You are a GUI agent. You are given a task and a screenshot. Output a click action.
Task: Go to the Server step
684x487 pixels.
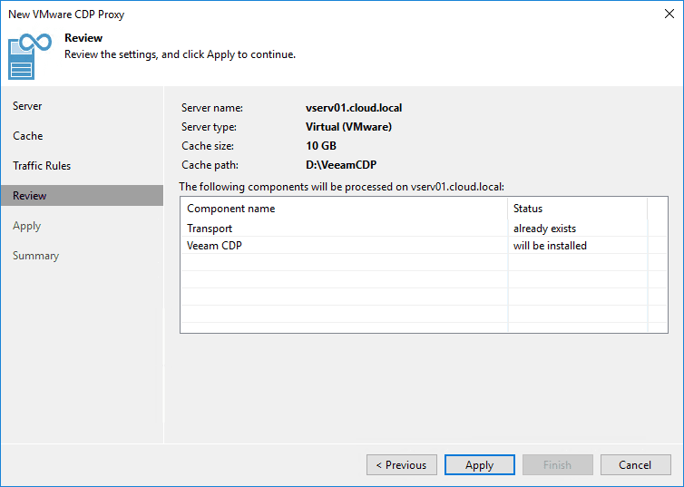(27, 106)
